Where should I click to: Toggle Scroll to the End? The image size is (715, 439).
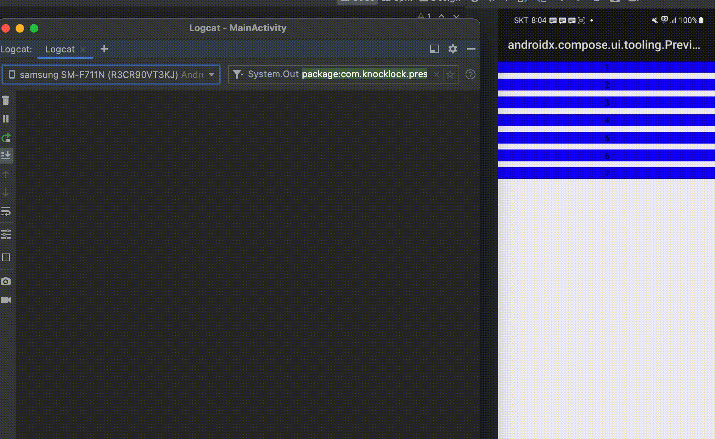[6, 155]
